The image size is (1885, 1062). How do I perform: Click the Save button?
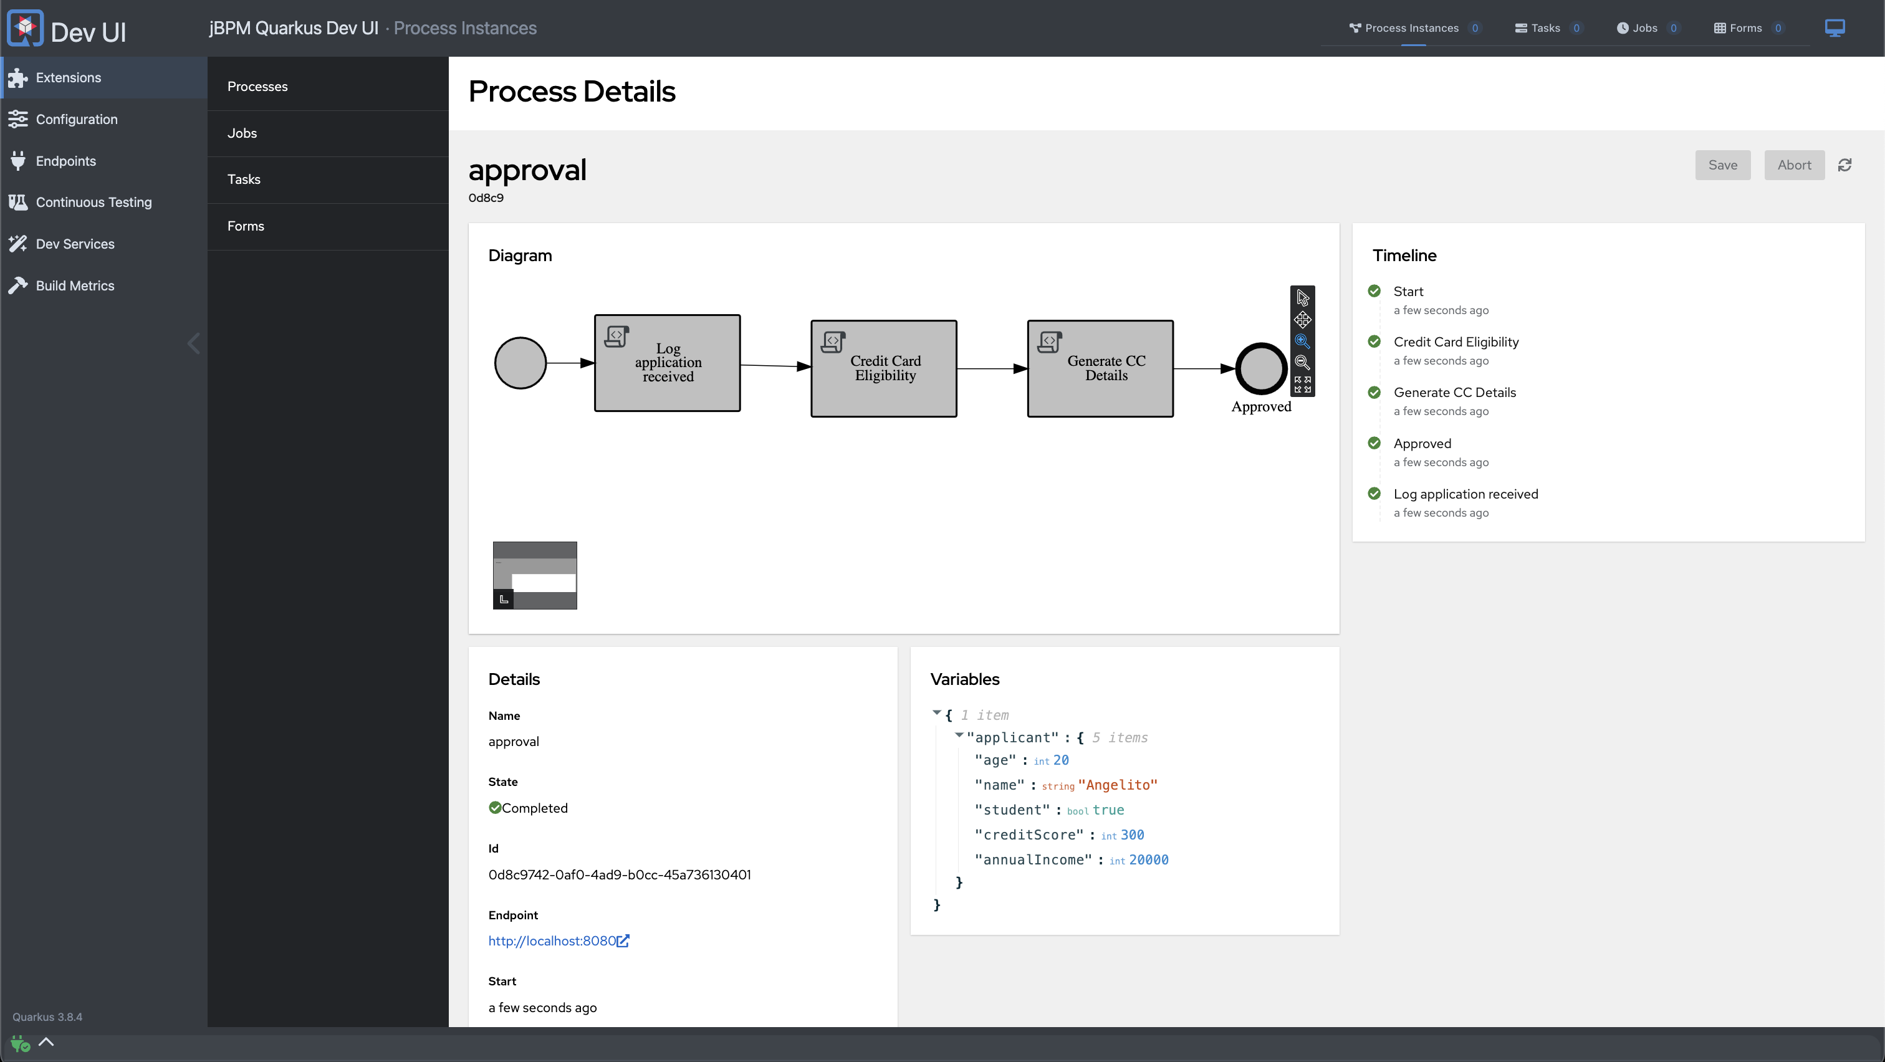1722,165
